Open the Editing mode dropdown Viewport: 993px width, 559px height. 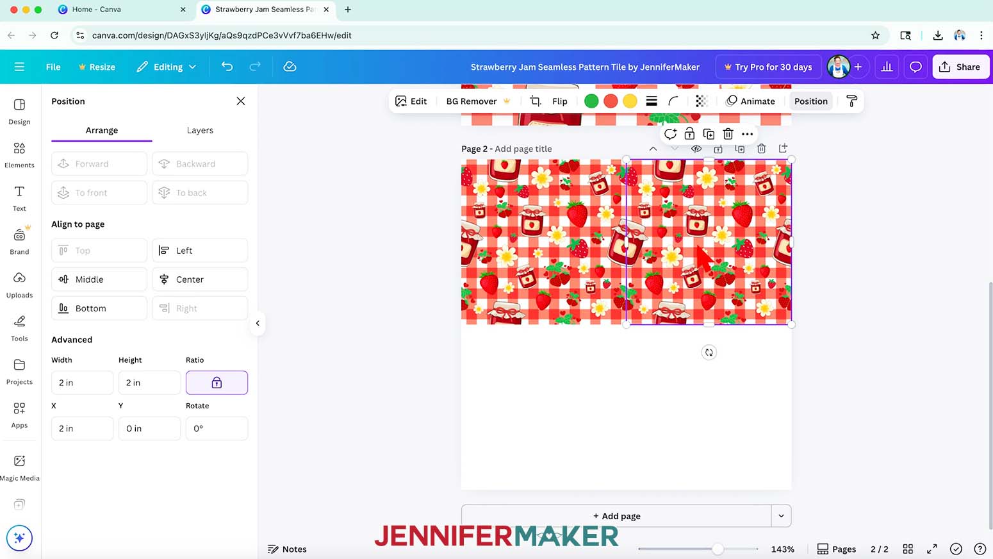(167, 67)
